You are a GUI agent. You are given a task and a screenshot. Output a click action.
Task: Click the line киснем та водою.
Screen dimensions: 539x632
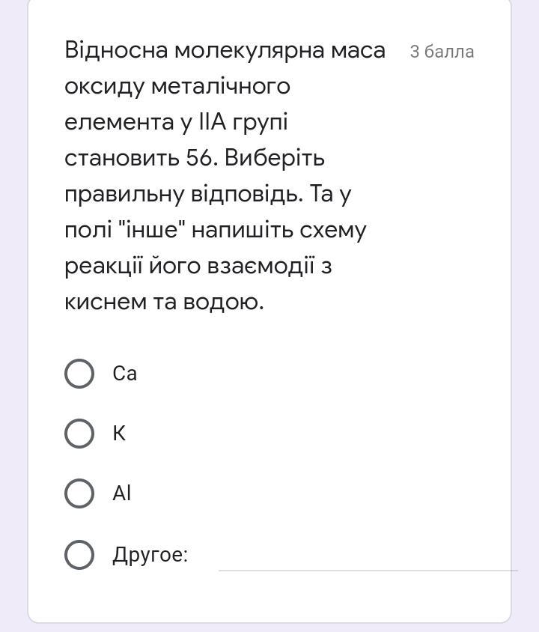pos(165,302)
